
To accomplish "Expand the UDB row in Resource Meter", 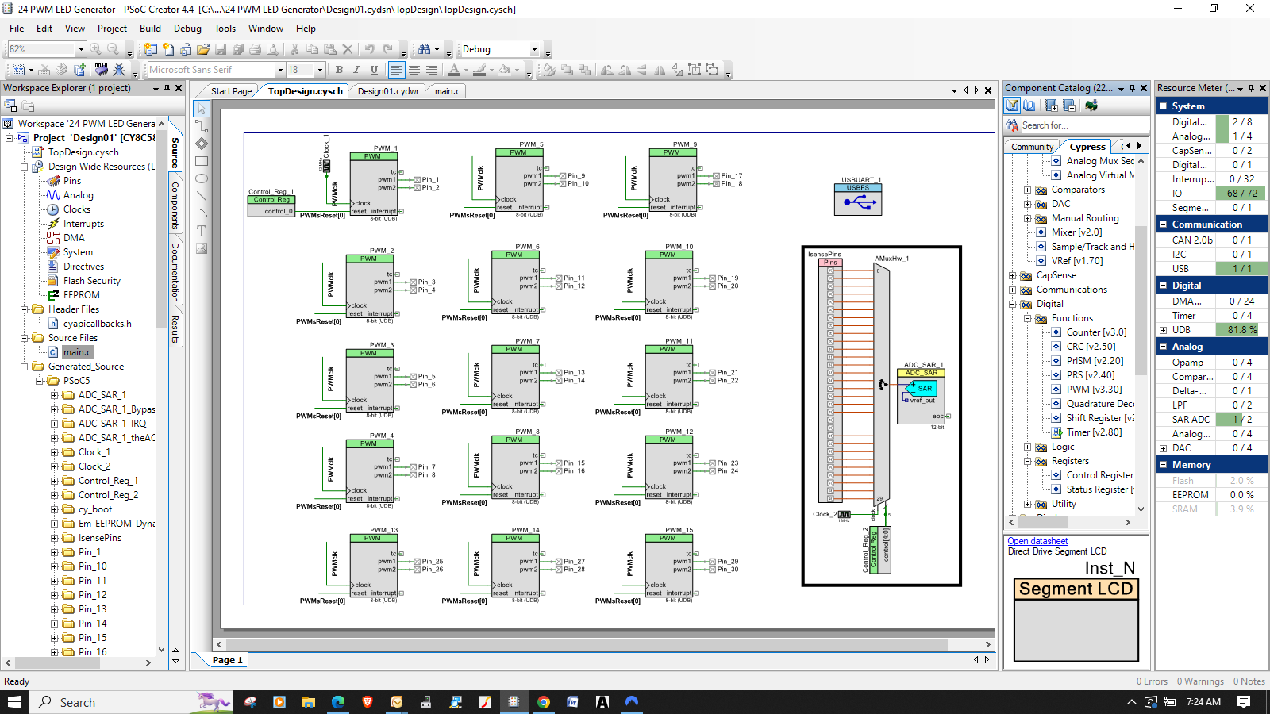I will point(1163,330).
